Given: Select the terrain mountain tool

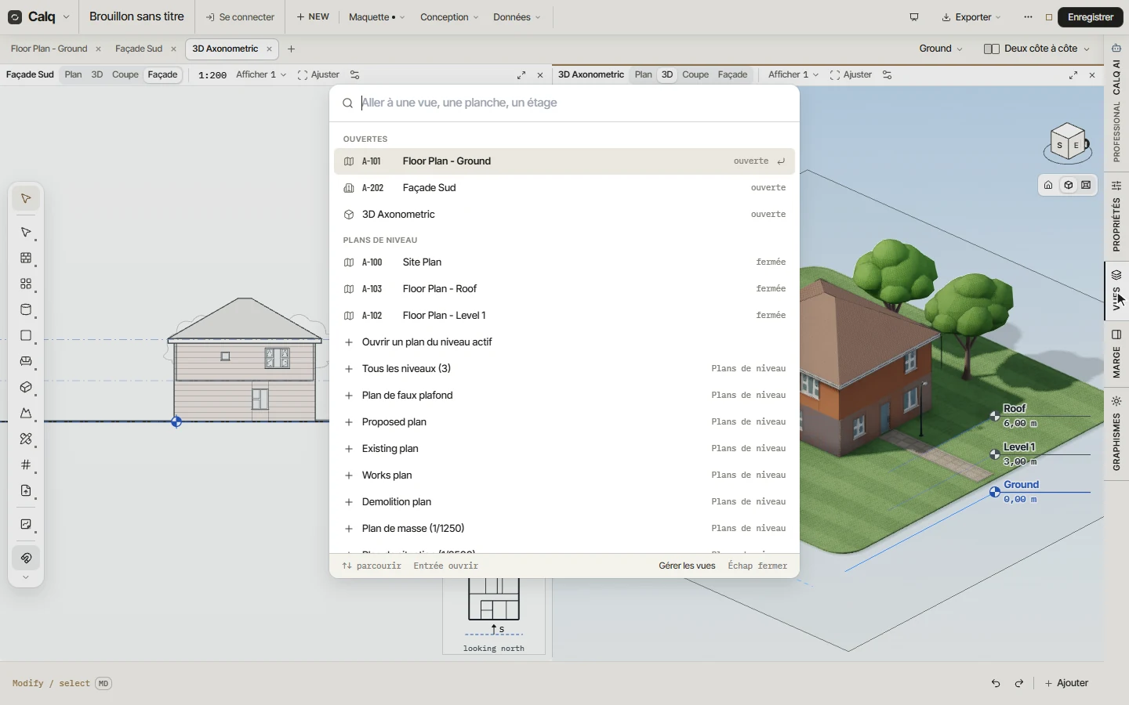Looking at the screenshot, I should (x=26, y=413).
